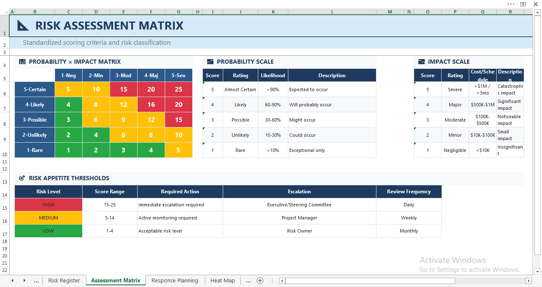Select the $500K-$1M cost cell
This screenshot has width=542, height=287.
[x=483, y=105]
